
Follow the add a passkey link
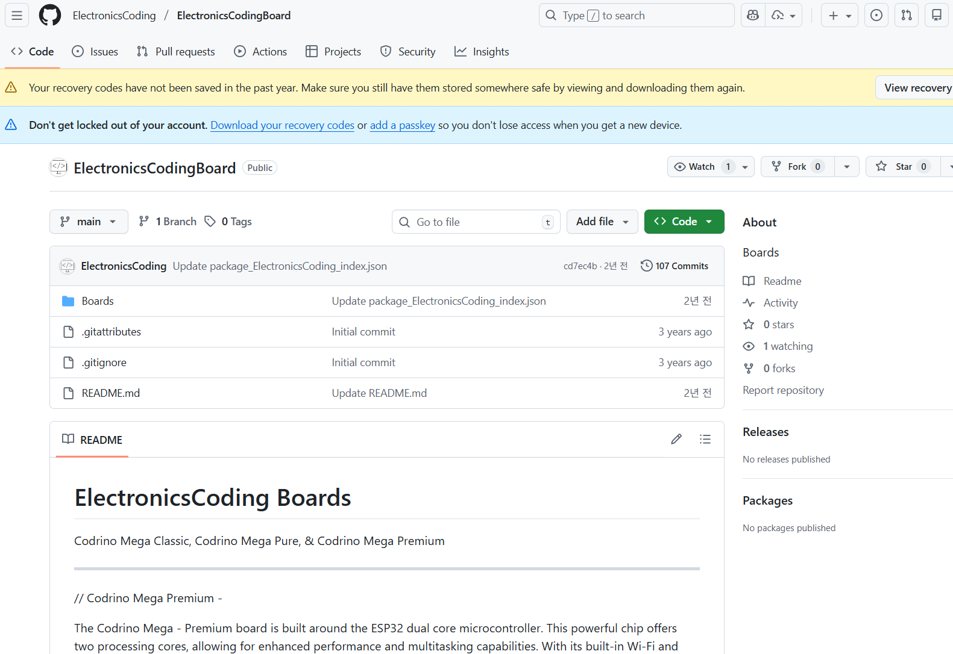[403, 125]
